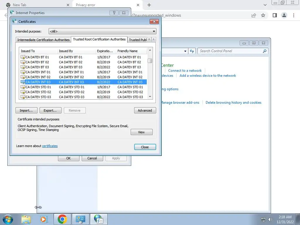Click the certificate icon of CA DATEV STD 03
This screenshot has height=225, width=300.
pos(23,97)
